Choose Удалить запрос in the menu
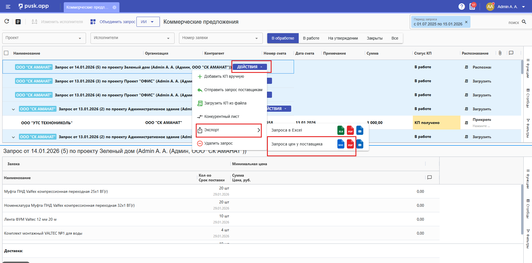This screenshot has height=263, width=532. [x=218, y=143]
